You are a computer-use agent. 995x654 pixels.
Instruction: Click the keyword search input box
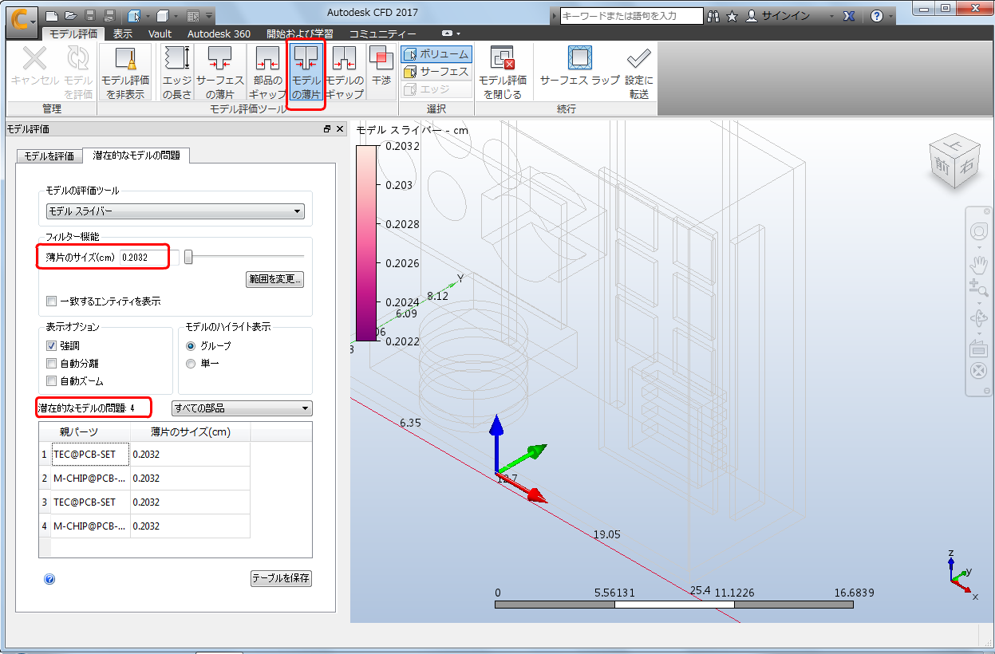coord(632,16)
